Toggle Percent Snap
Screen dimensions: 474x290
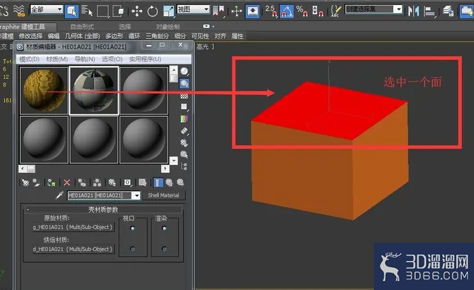pyautogui.click(x=302, y=11)
